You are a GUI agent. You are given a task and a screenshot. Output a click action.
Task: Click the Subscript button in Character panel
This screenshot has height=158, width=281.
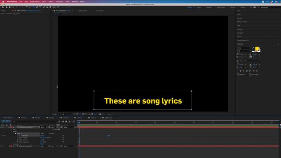coord(257,71)
